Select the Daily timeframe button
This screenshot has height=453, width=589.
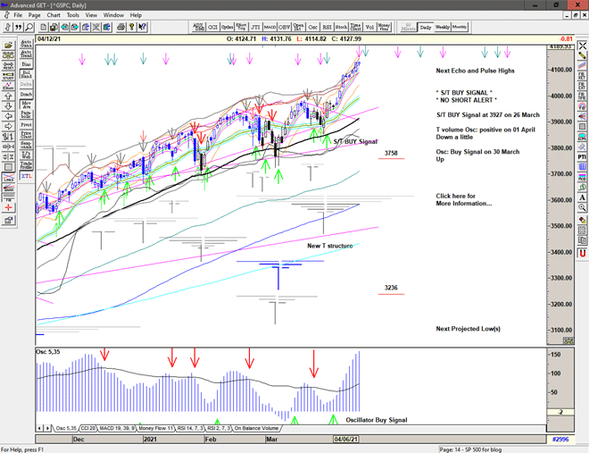click(426, 28)
